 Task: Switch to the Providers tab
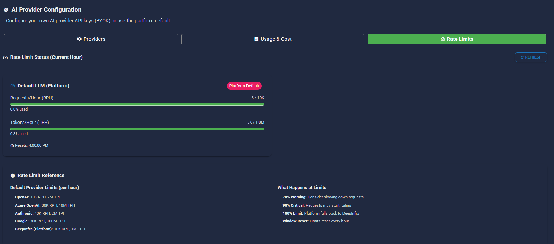(91, 39)
